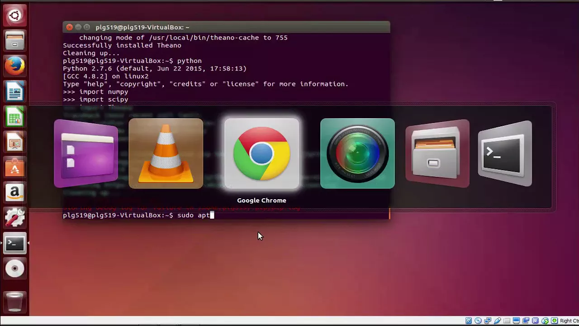Click the 'Successfully installed Theano' line
The height and width of the screenshot is (326, 579).
(x=122, y=45)
